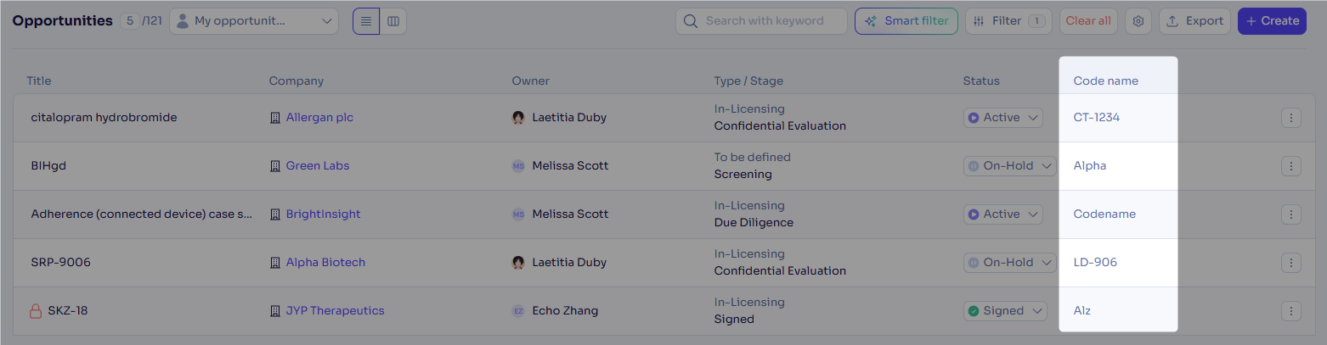Open row menu for BIHgd opportunity
This screenshot has width=1327, height=345.
1290,166
